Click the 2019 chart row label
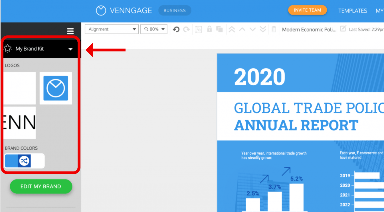Viewport: 384px width, 212px height. 345,176
